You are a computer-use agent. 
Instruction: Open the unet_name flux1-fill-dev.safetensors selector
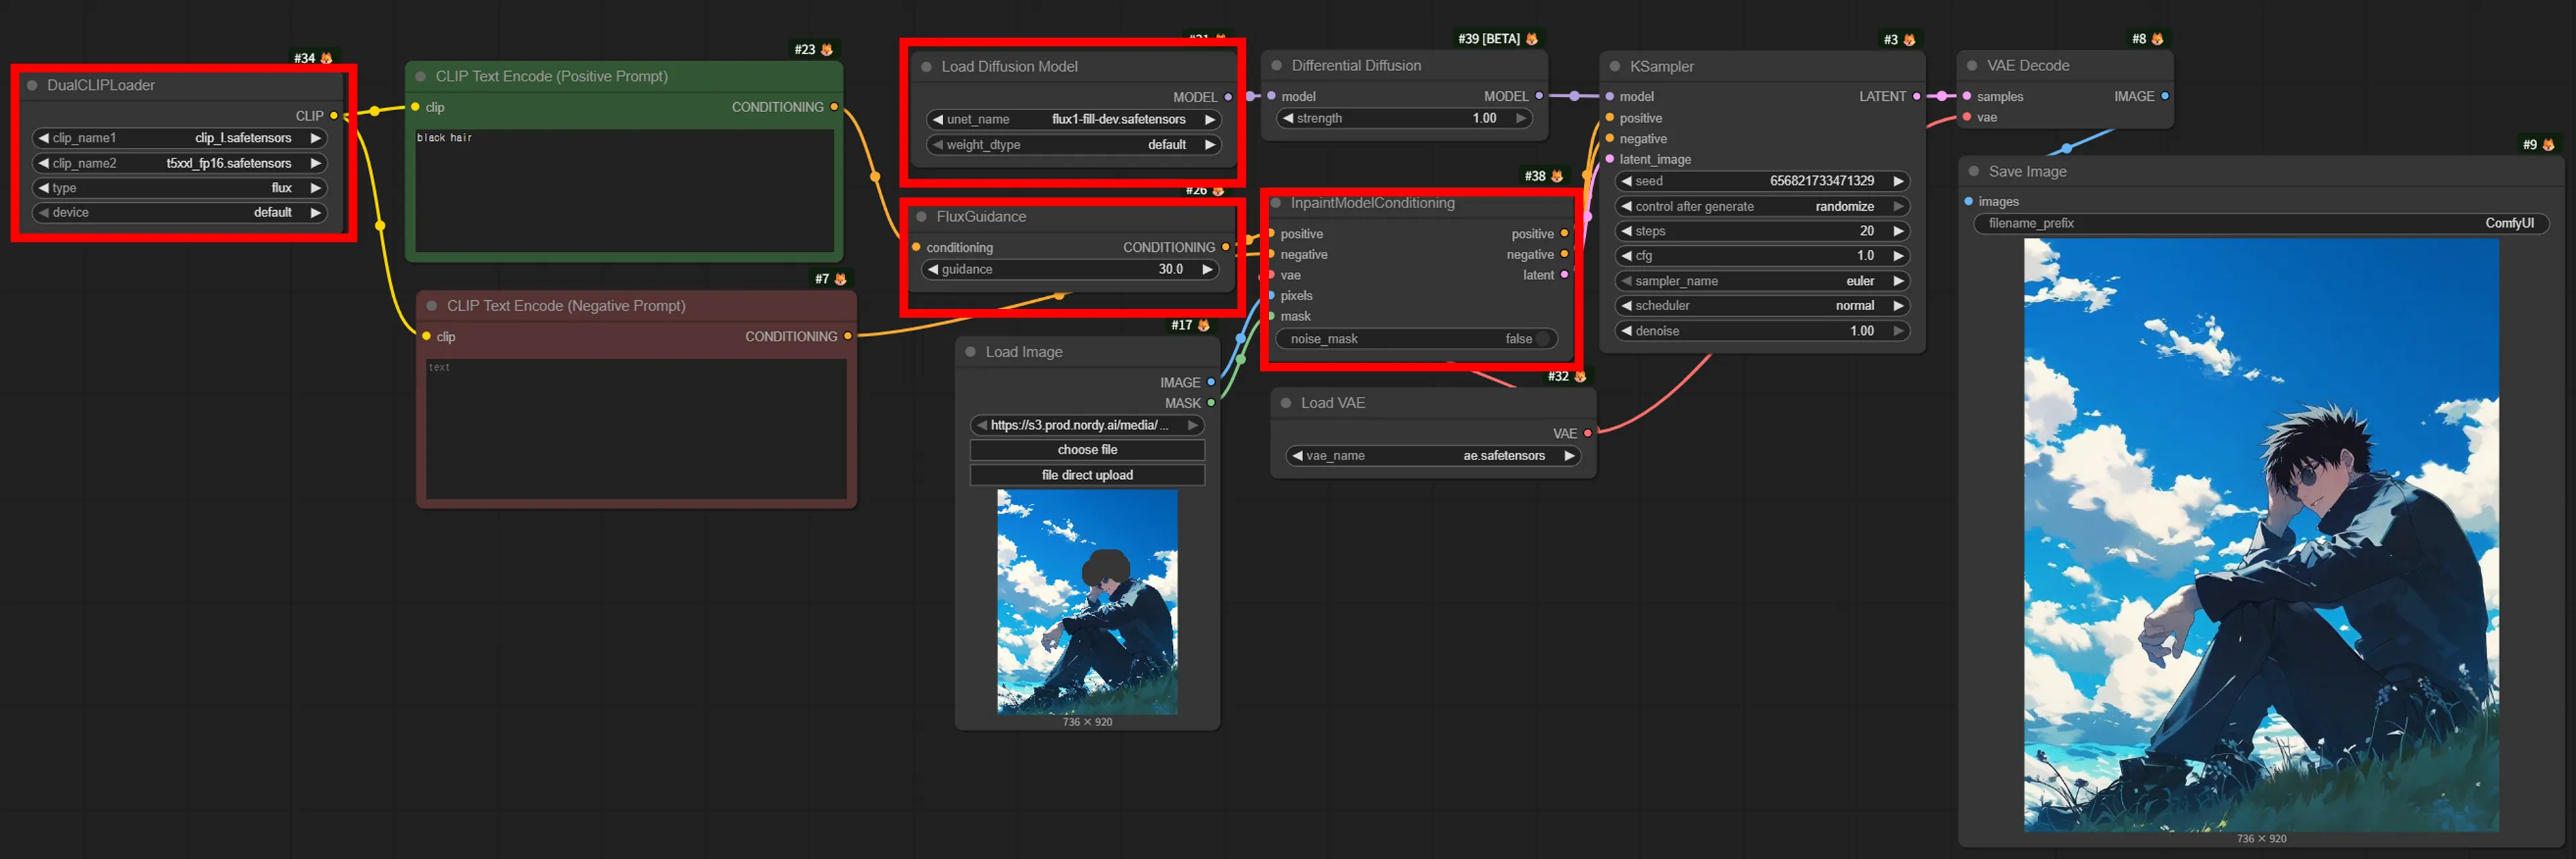(1074, 120)
